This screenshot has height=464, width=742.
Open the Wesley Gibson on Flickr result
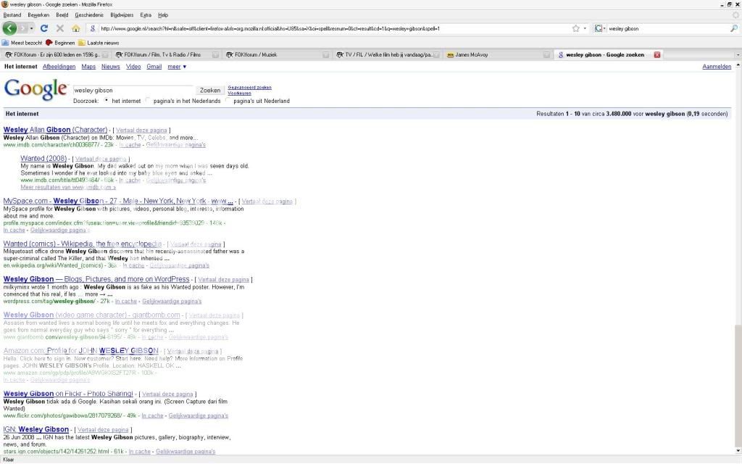click(x=68, y=394)
